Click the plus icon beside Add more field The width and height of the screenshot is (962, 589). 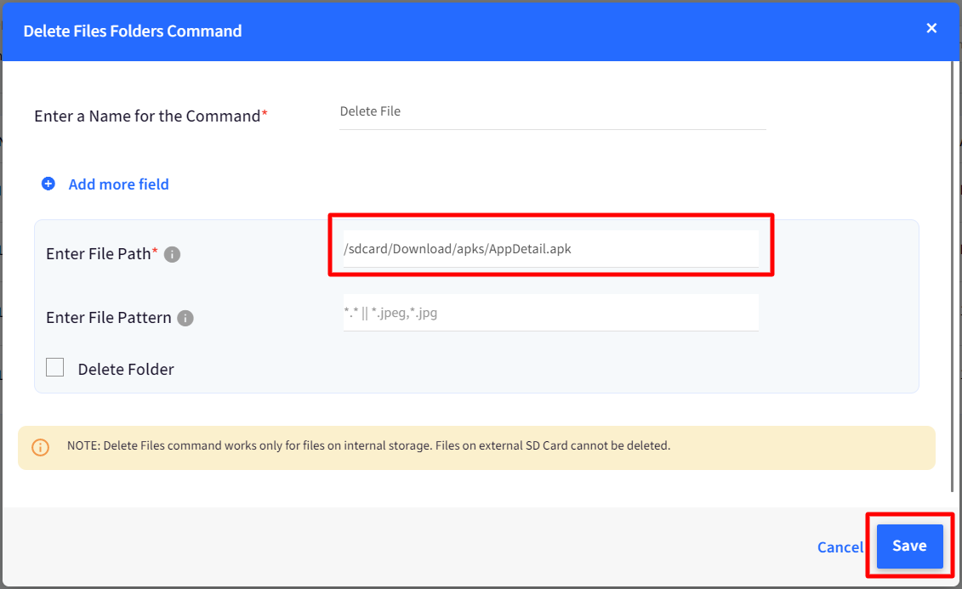tap(48, 184)
